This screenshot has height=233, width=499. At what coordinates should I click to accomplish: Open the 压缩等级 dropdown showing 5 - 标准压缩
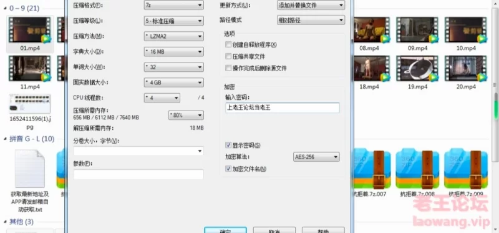(173, 21)
